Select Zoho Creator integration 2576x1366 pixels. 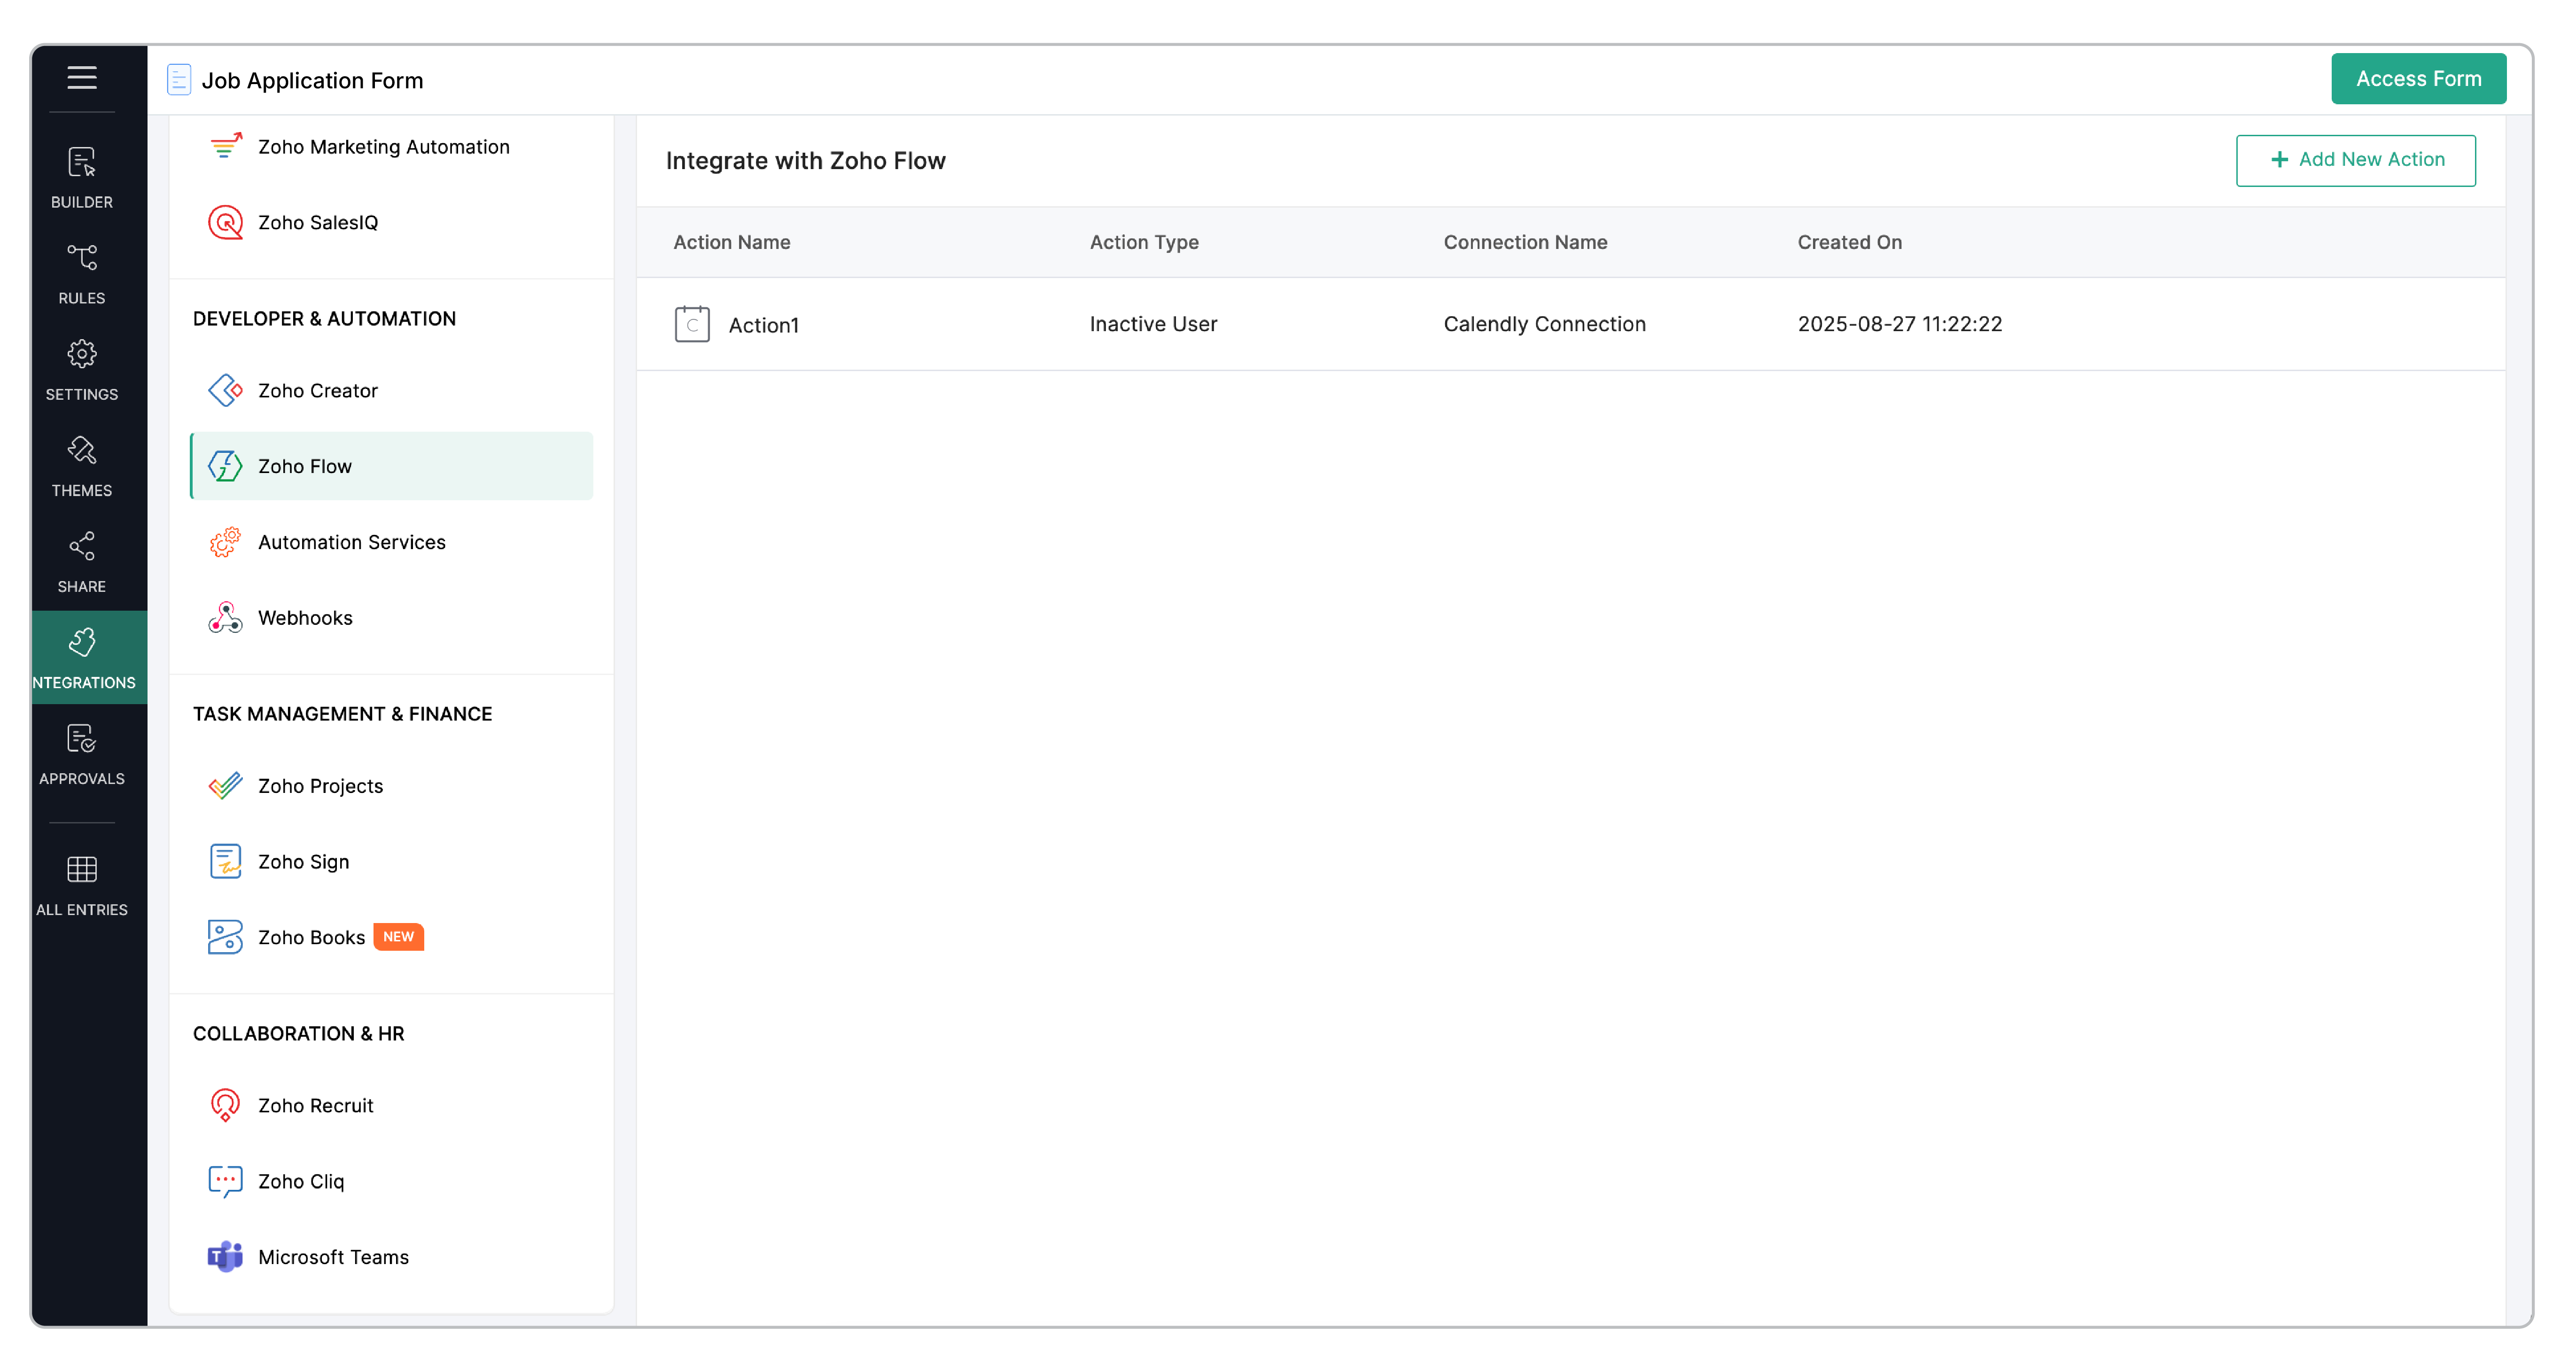point(317,390)
